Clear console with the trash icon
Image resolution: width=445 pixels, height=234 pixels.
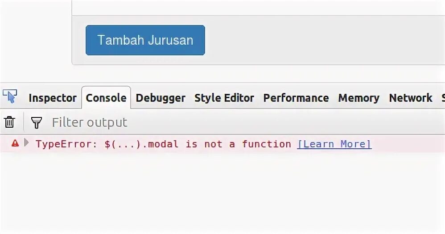pyautogui.click(x=9, y=122)
